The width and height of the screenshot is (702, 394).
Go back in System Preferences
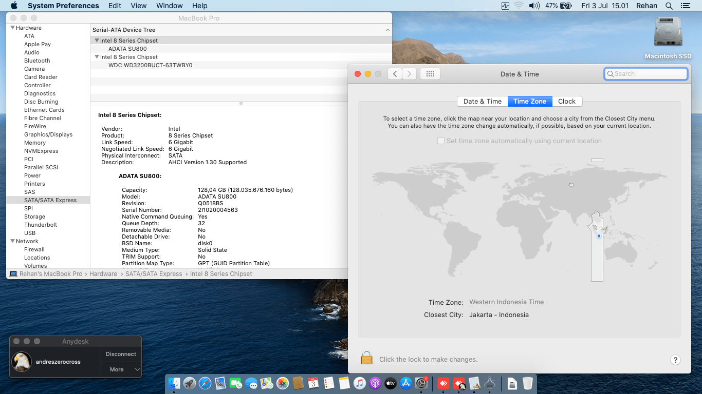[395, 74]
